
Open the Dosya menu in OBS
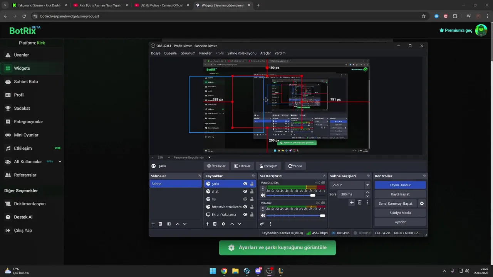pos(156,53)
